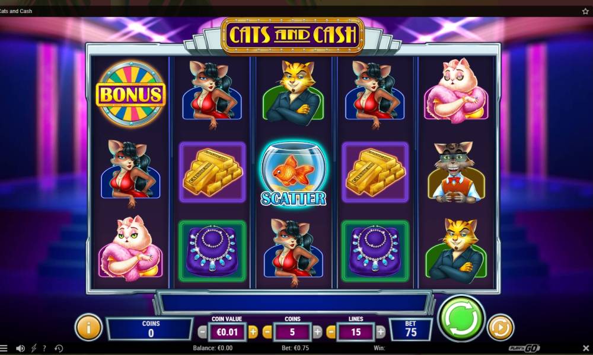Mute the game sound
Screen dimensions: 593x355
(x=20, y=348)
